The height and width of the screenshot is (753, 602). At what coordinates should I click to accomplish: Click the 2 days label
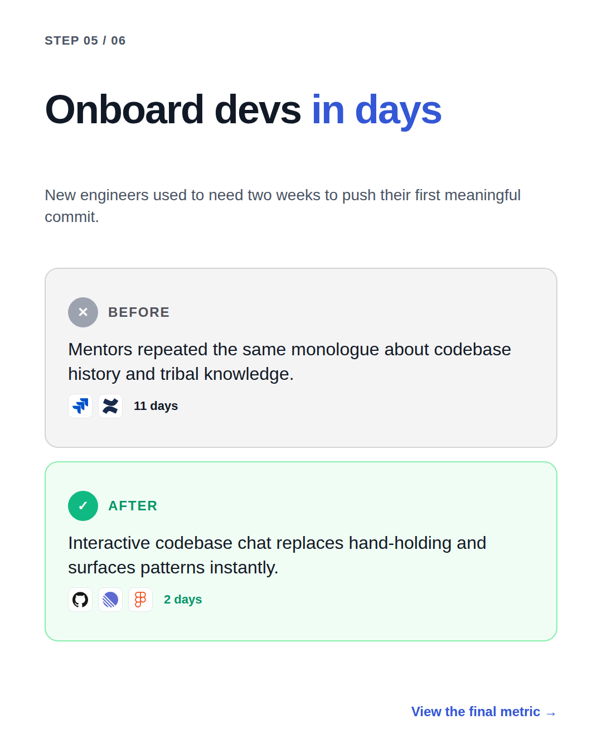pyautogui.click(x=183, y=600)
